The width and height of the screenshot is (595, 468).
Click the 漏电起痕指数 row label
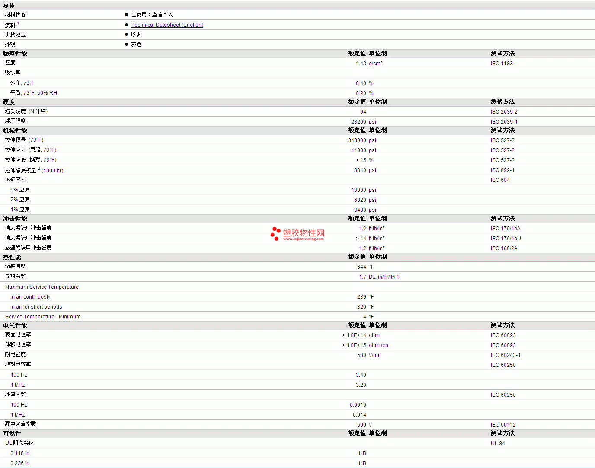pyautogui.click(x=21, y=424)
